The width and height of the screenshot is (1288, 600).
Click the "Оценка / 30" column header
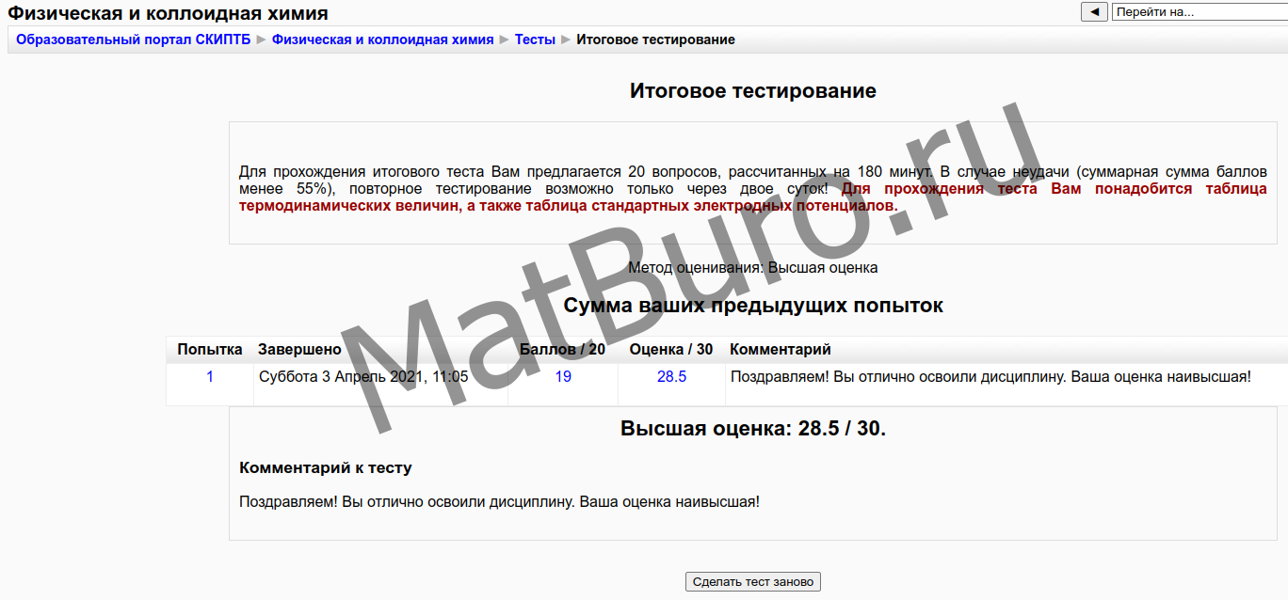[x=671, y=350]
